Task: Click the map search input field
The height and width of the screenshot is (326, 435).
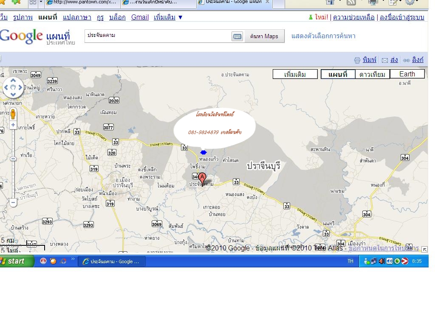Action: (x=157, y=36)
